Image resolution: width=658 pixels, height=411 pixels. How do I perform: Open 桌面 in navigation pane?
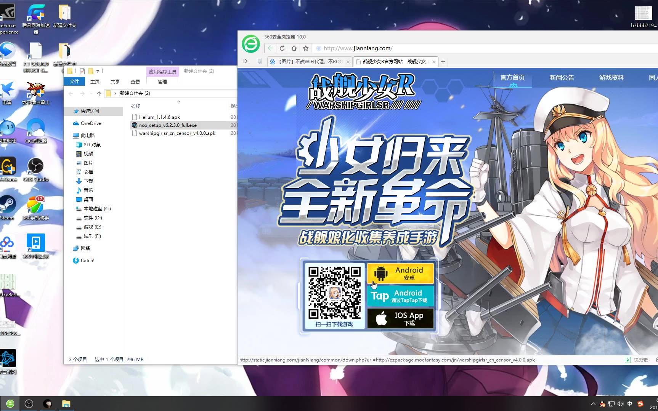[x=88, y=200]
